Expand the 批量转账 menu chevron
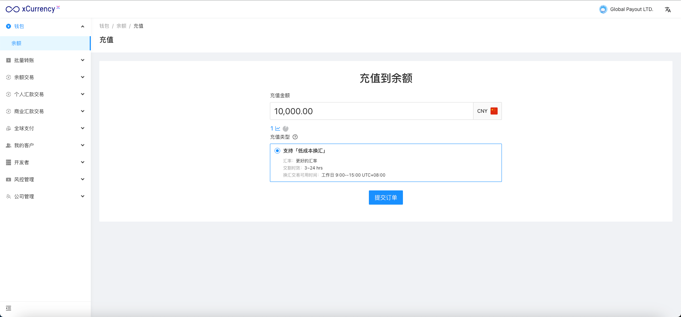 pos(83,60)
